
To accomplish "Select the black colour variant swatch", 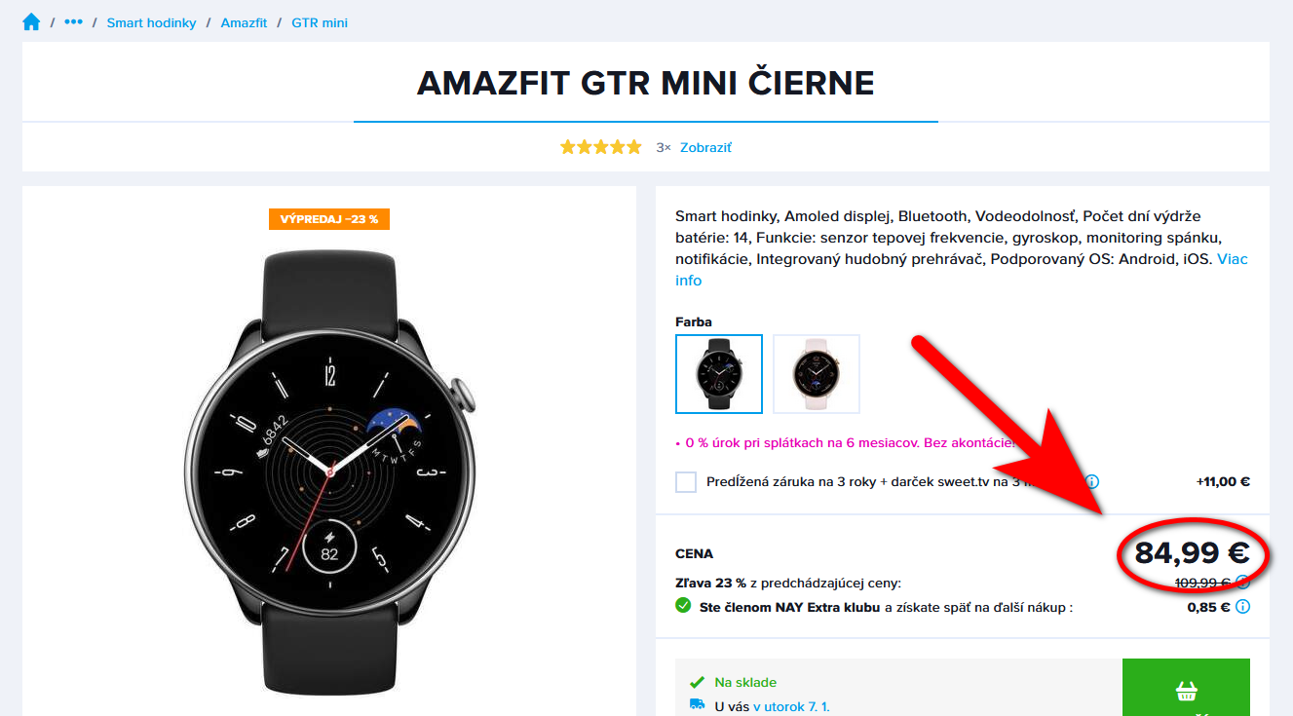I will pos(719,374).
